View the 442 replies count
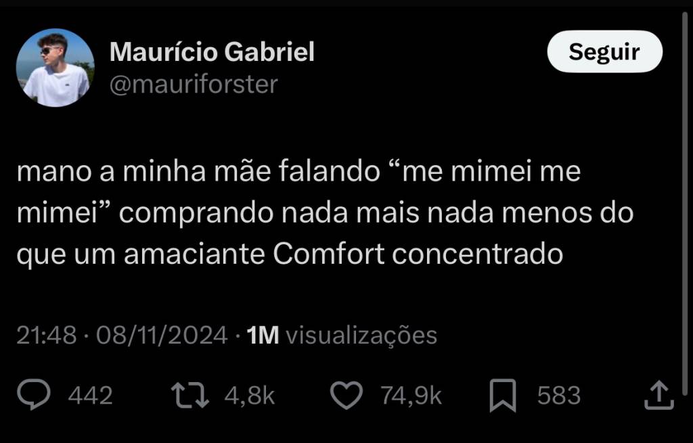Viewport: 693px width, 443px height. [x=90, y=395]
